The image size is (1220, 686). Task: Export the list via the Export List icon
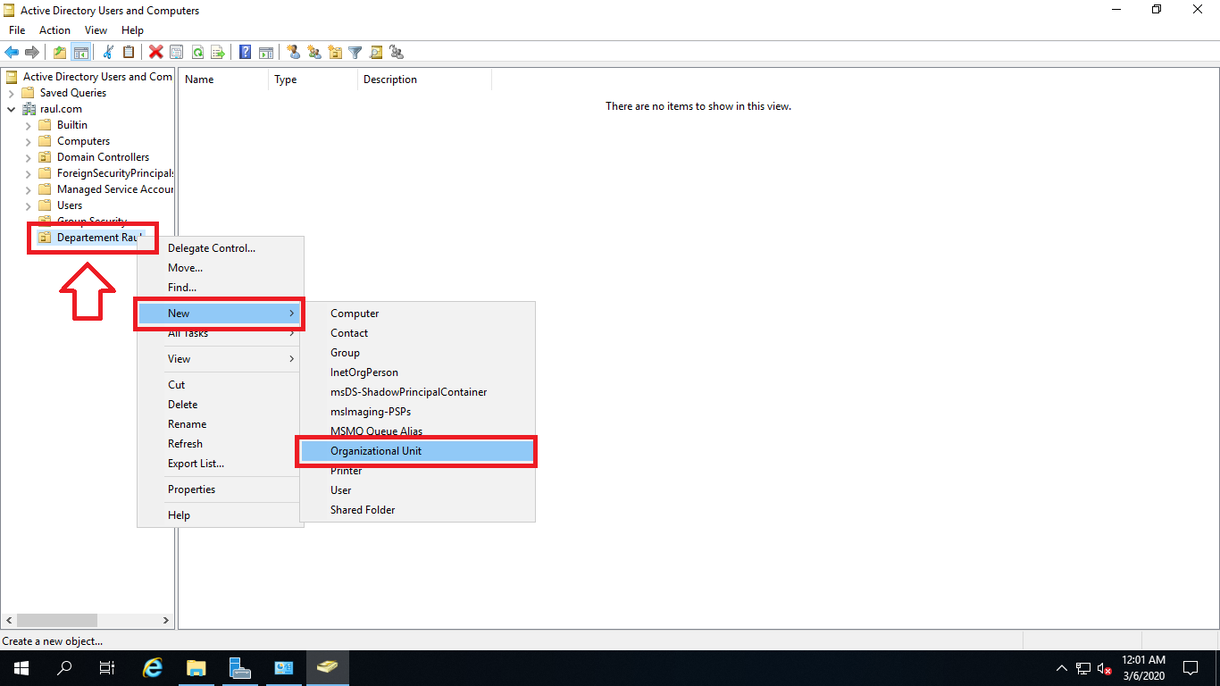click(217, 51)
